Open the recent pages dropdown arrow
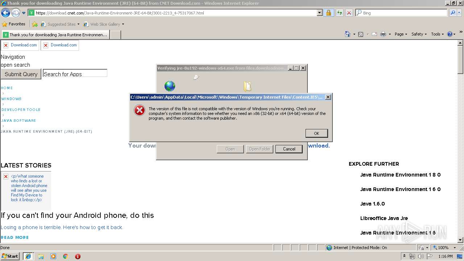This screenshot has width=464, height=261. coord(24,13)
